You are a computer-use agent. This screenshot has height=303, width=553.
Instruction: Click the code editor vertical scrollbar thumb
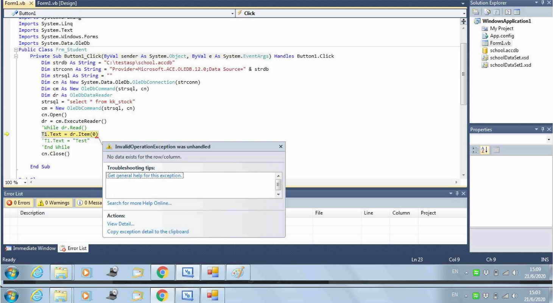coord(464,74)
